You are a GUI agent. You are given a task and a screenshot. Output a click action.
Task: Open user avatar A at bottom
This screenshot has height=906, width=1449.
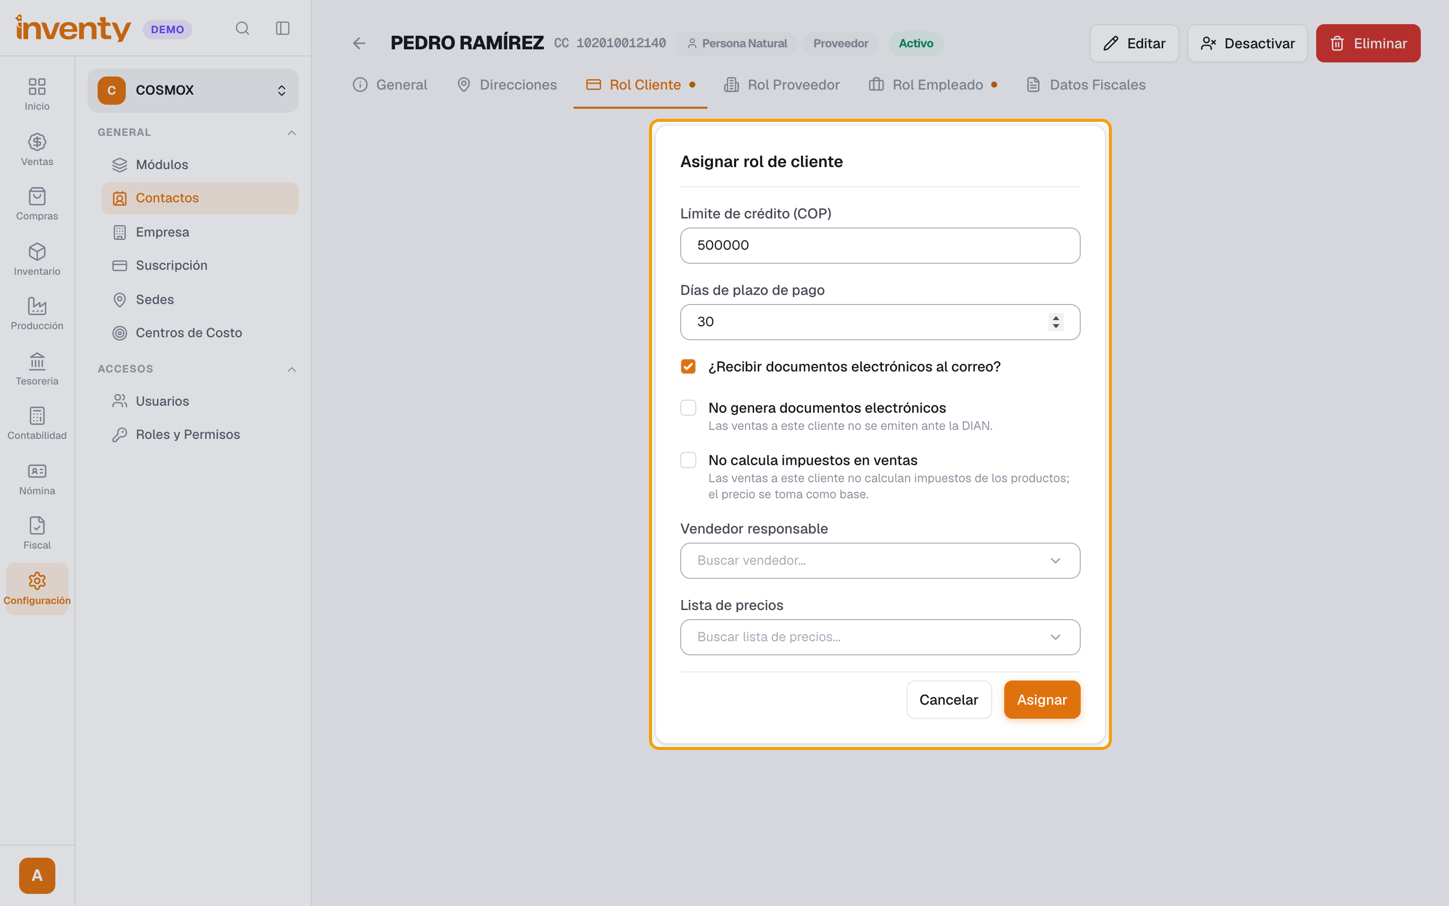tap(37, 875)
